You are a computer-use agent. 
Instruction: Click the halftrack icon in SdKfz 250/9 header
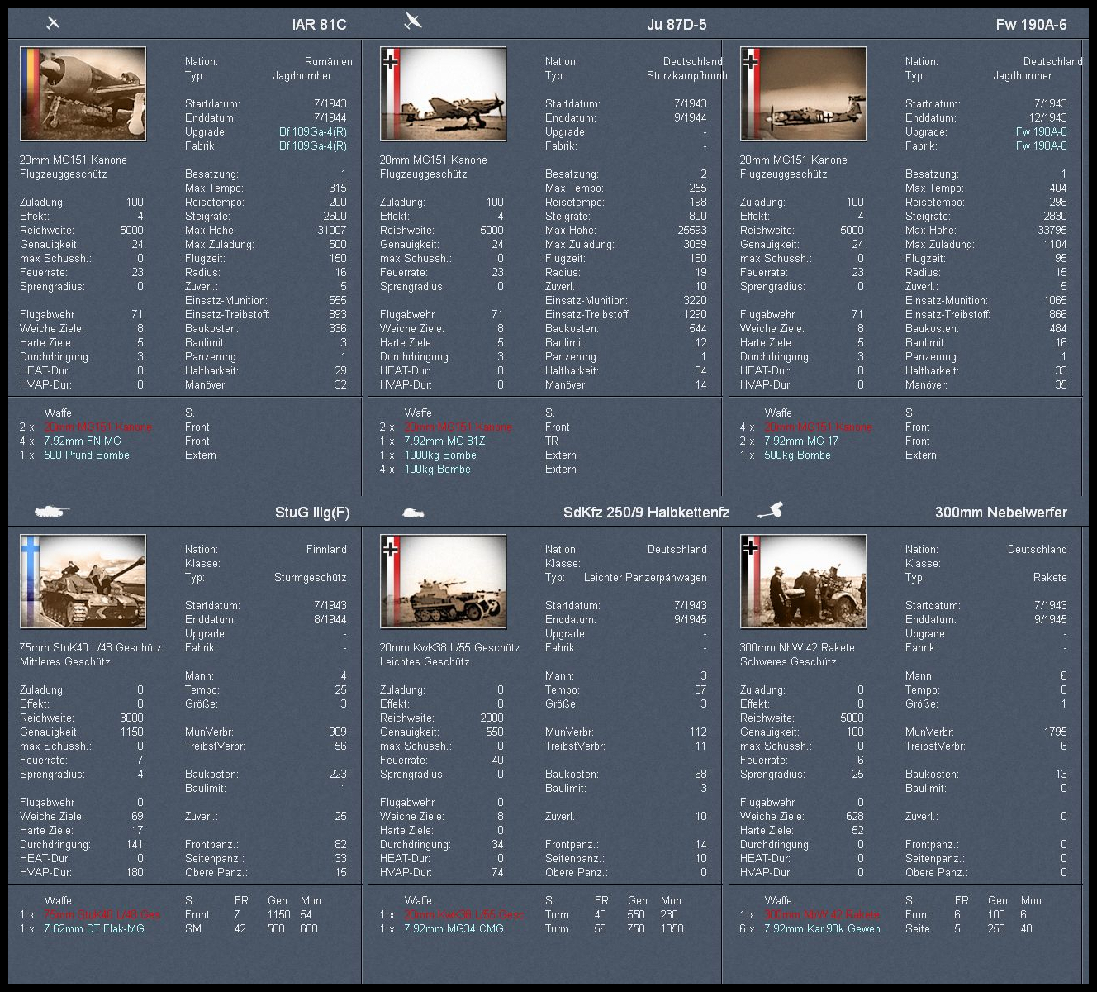[412, 513]
